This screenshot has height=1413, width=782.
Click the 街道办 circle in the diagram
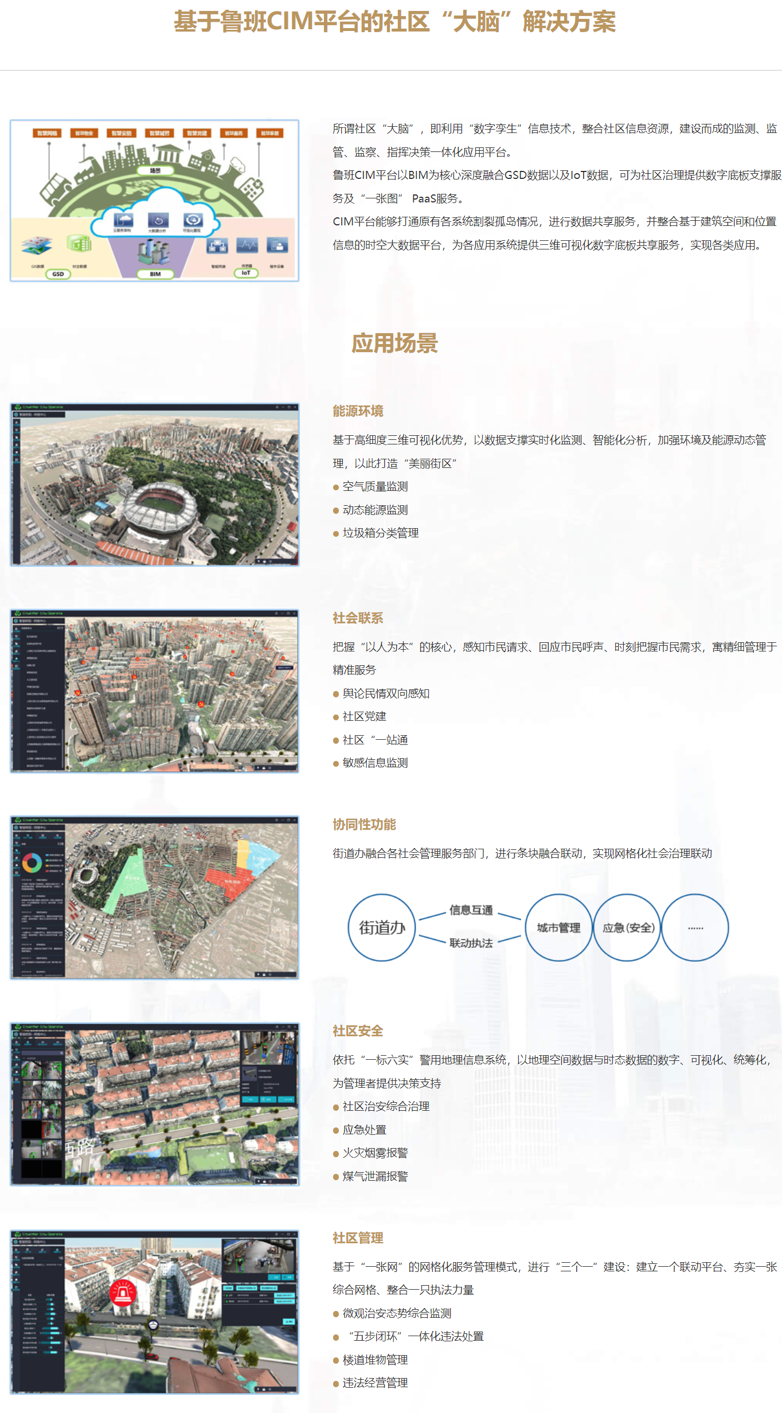tap(382, 927)
